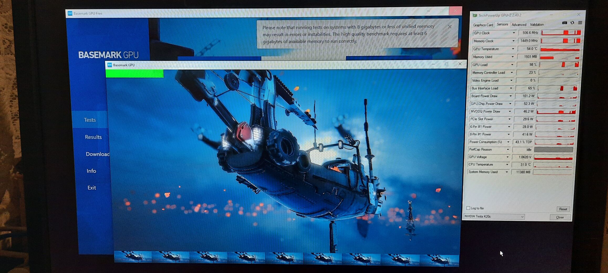Expand the System Memory Used dropdown
Screen dimensions: 608x273
tap(507, 172)
